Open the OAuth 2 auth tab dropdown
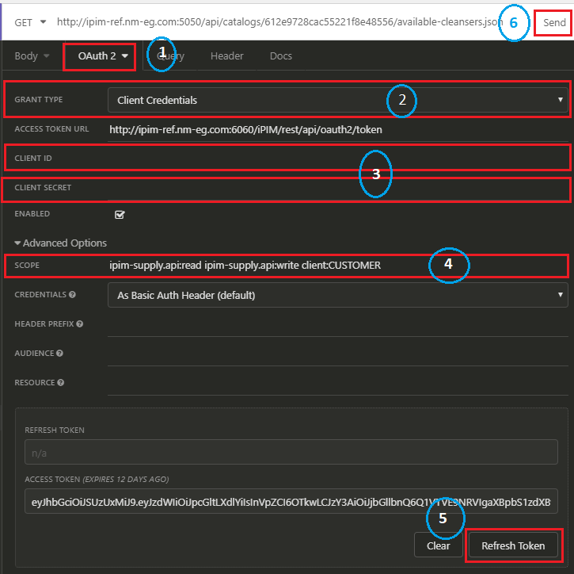The width and height of the screenshot is (574, 574). coord(102,56)
